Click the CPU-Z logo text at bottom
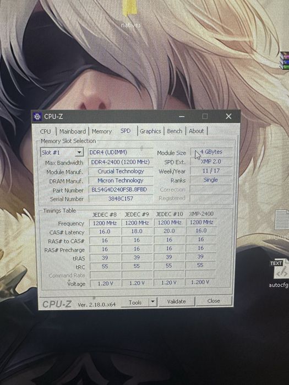 coord(57,304)
